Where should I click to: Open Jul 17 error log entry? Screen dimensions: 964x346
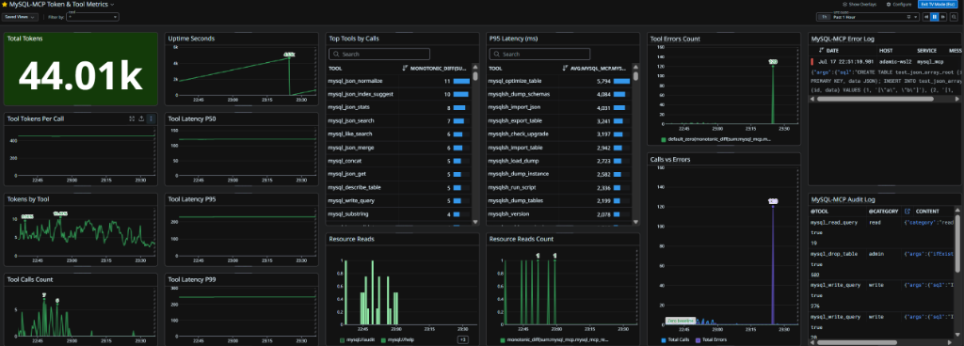885,61
